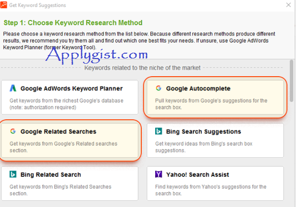Choose the Google Autocomplete method title

click(198, 89)
